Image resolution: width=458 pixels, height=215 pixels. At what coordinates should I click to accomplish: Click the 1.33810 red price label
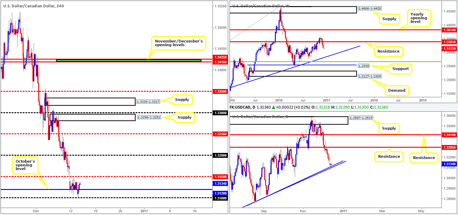[450, 42]
